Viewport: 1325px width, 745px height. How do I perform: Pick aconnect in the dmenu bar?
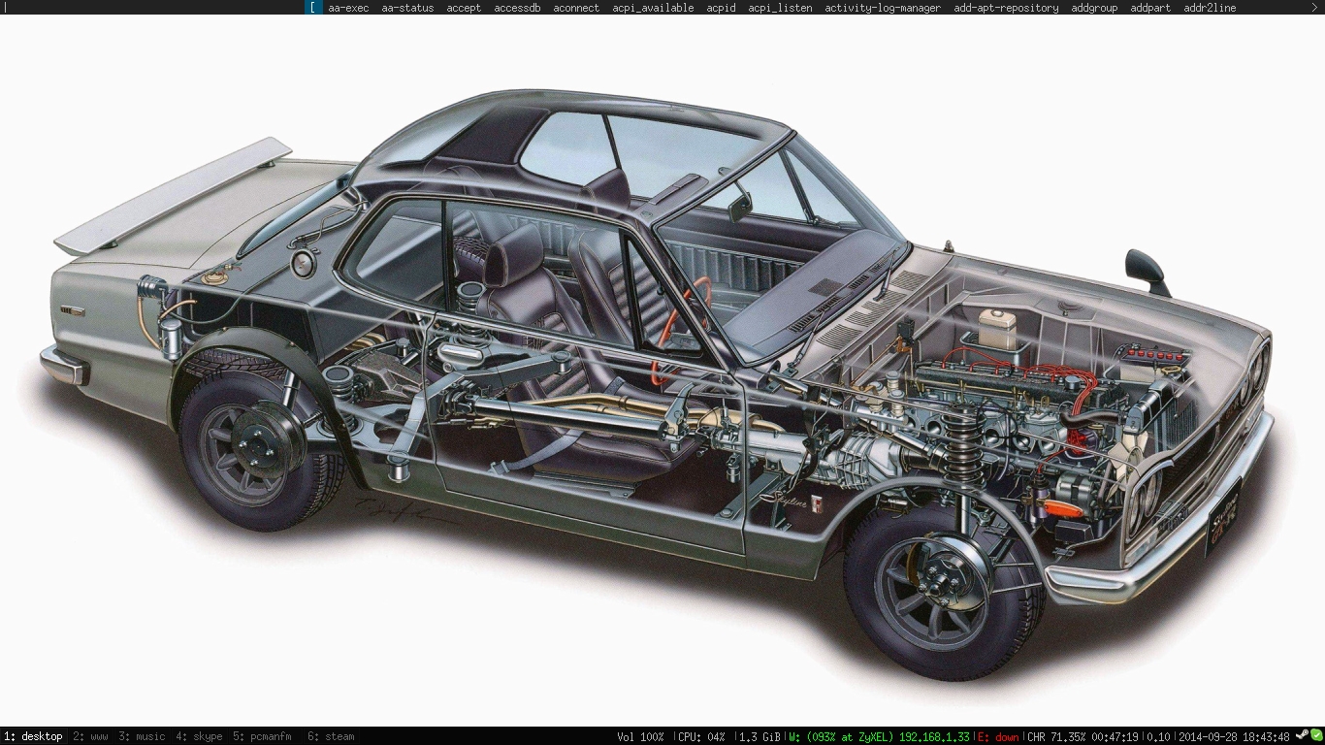point(576,8)
